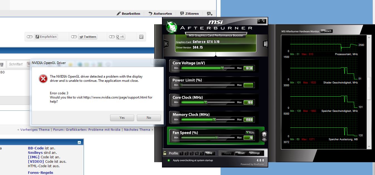Screen dimensions: 375x175
Task: Click the Antworten reply link
Action: 160,13
